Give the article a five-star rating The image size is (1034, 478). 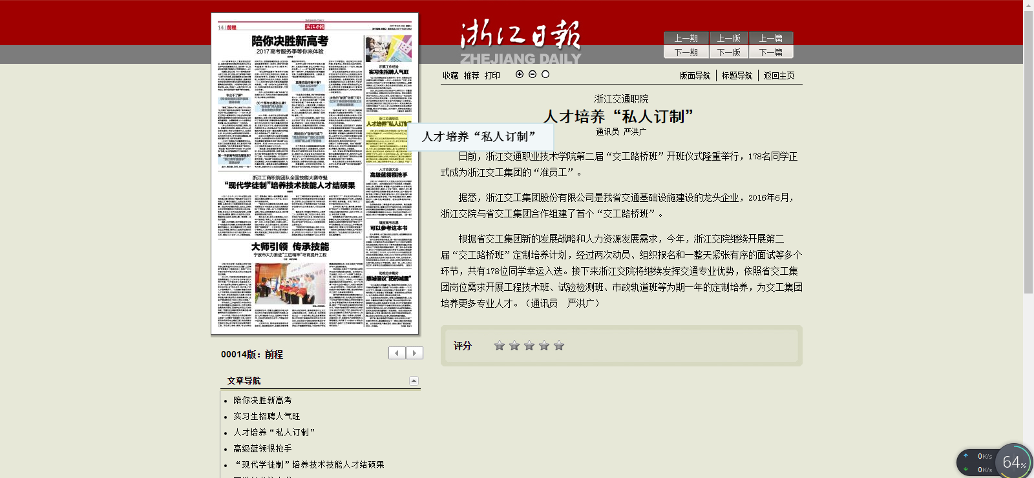coord(559,346)
